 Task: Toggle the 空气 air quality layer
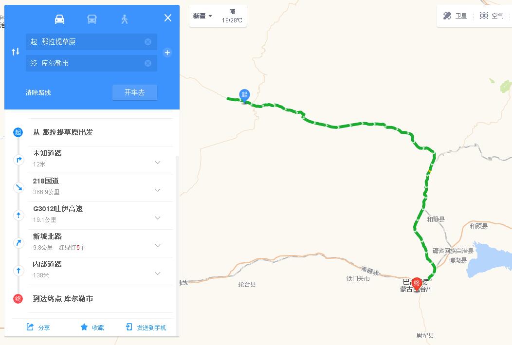tap(491, 16)
